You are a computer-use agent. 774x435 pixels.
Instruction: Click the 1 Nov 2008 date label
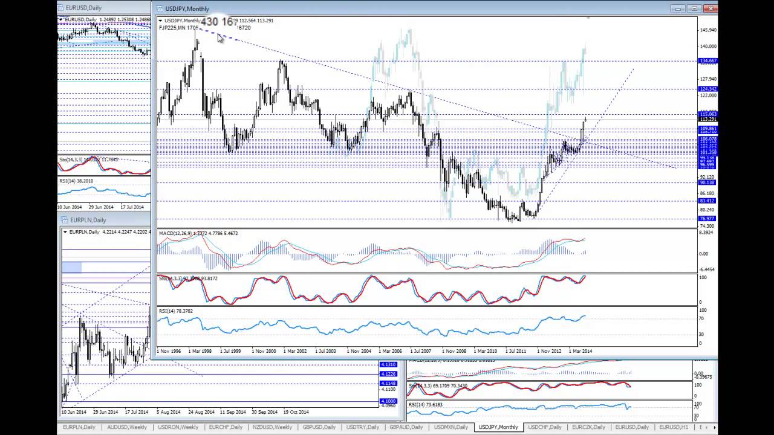[454, 351]
